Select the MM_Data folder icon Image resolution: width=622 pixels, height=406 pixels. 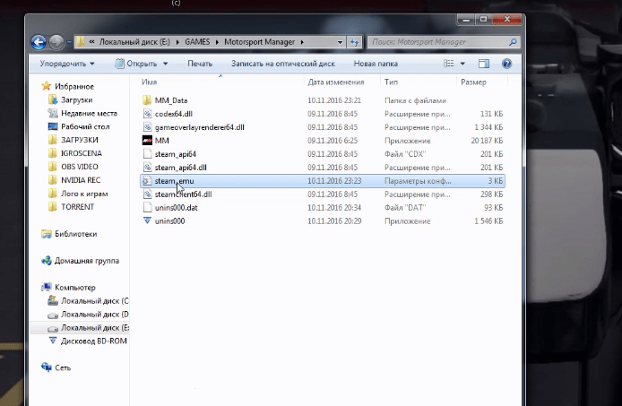click(147, 100)
